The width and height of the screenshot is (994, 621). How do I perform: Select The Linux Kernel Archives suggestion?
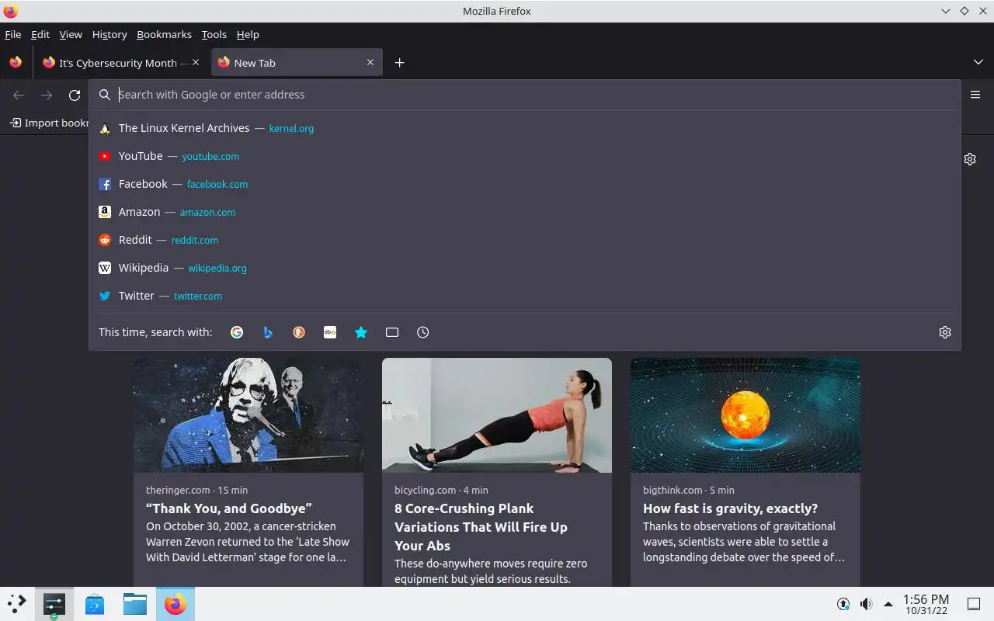click(524, 128)
